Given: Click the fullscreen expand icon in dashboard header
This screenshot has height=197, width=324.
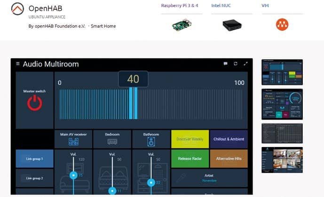Looking at the screenshot, I should click(245, 64).
